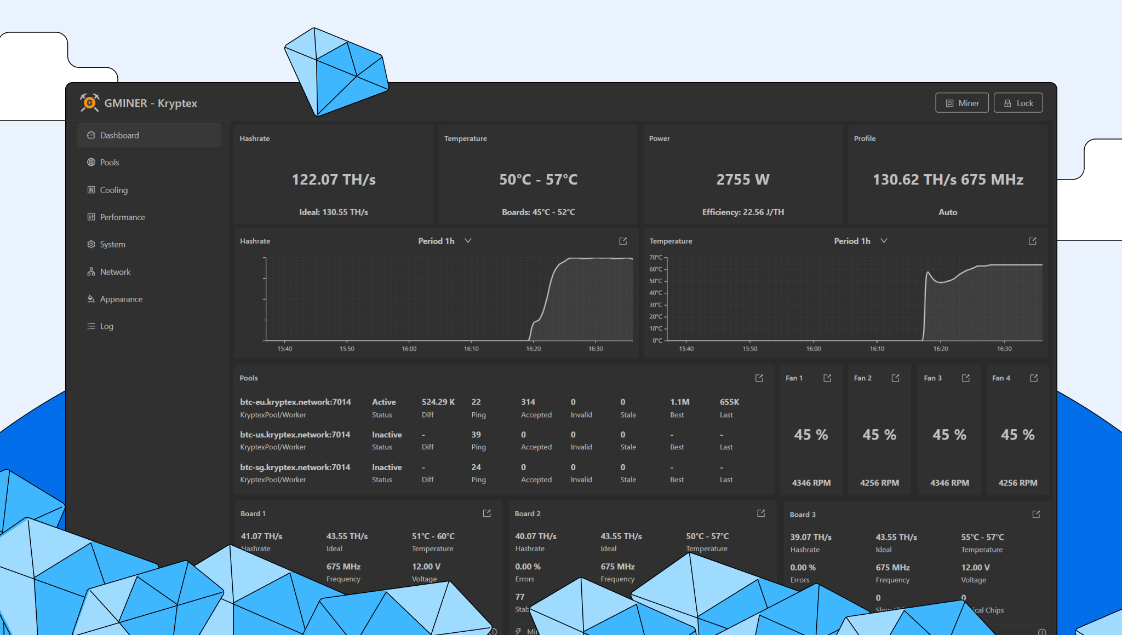Open the Hashrate chart expand icon

click(x=623, y=241)
